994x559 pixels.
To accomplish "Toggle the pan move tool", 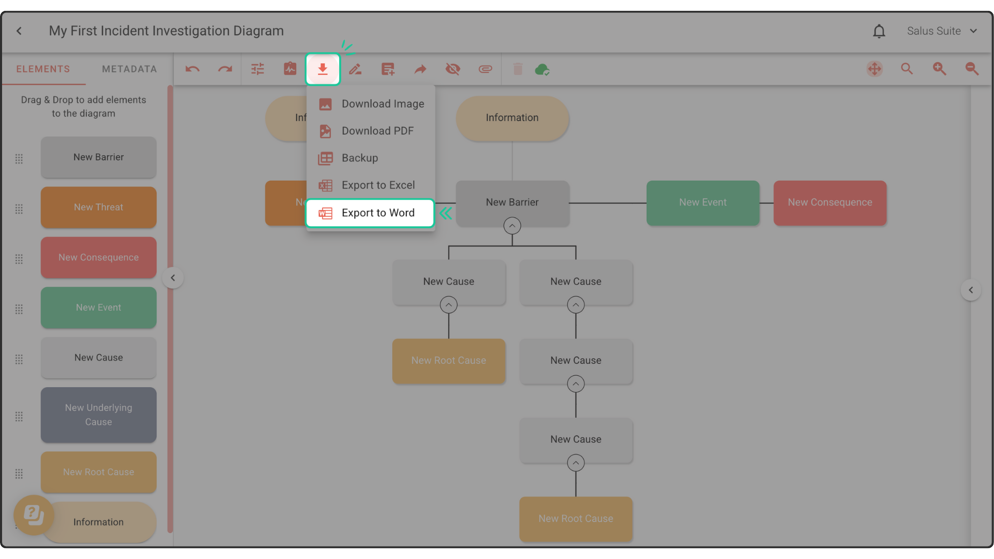I will tap(874, 69).
